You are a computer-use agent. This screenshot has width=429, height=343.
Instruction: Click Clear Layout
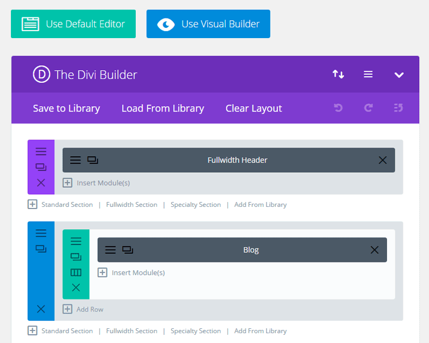point(253,108)
